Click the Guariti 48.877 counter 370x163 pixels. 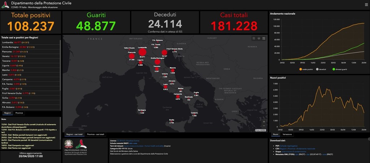96,22
